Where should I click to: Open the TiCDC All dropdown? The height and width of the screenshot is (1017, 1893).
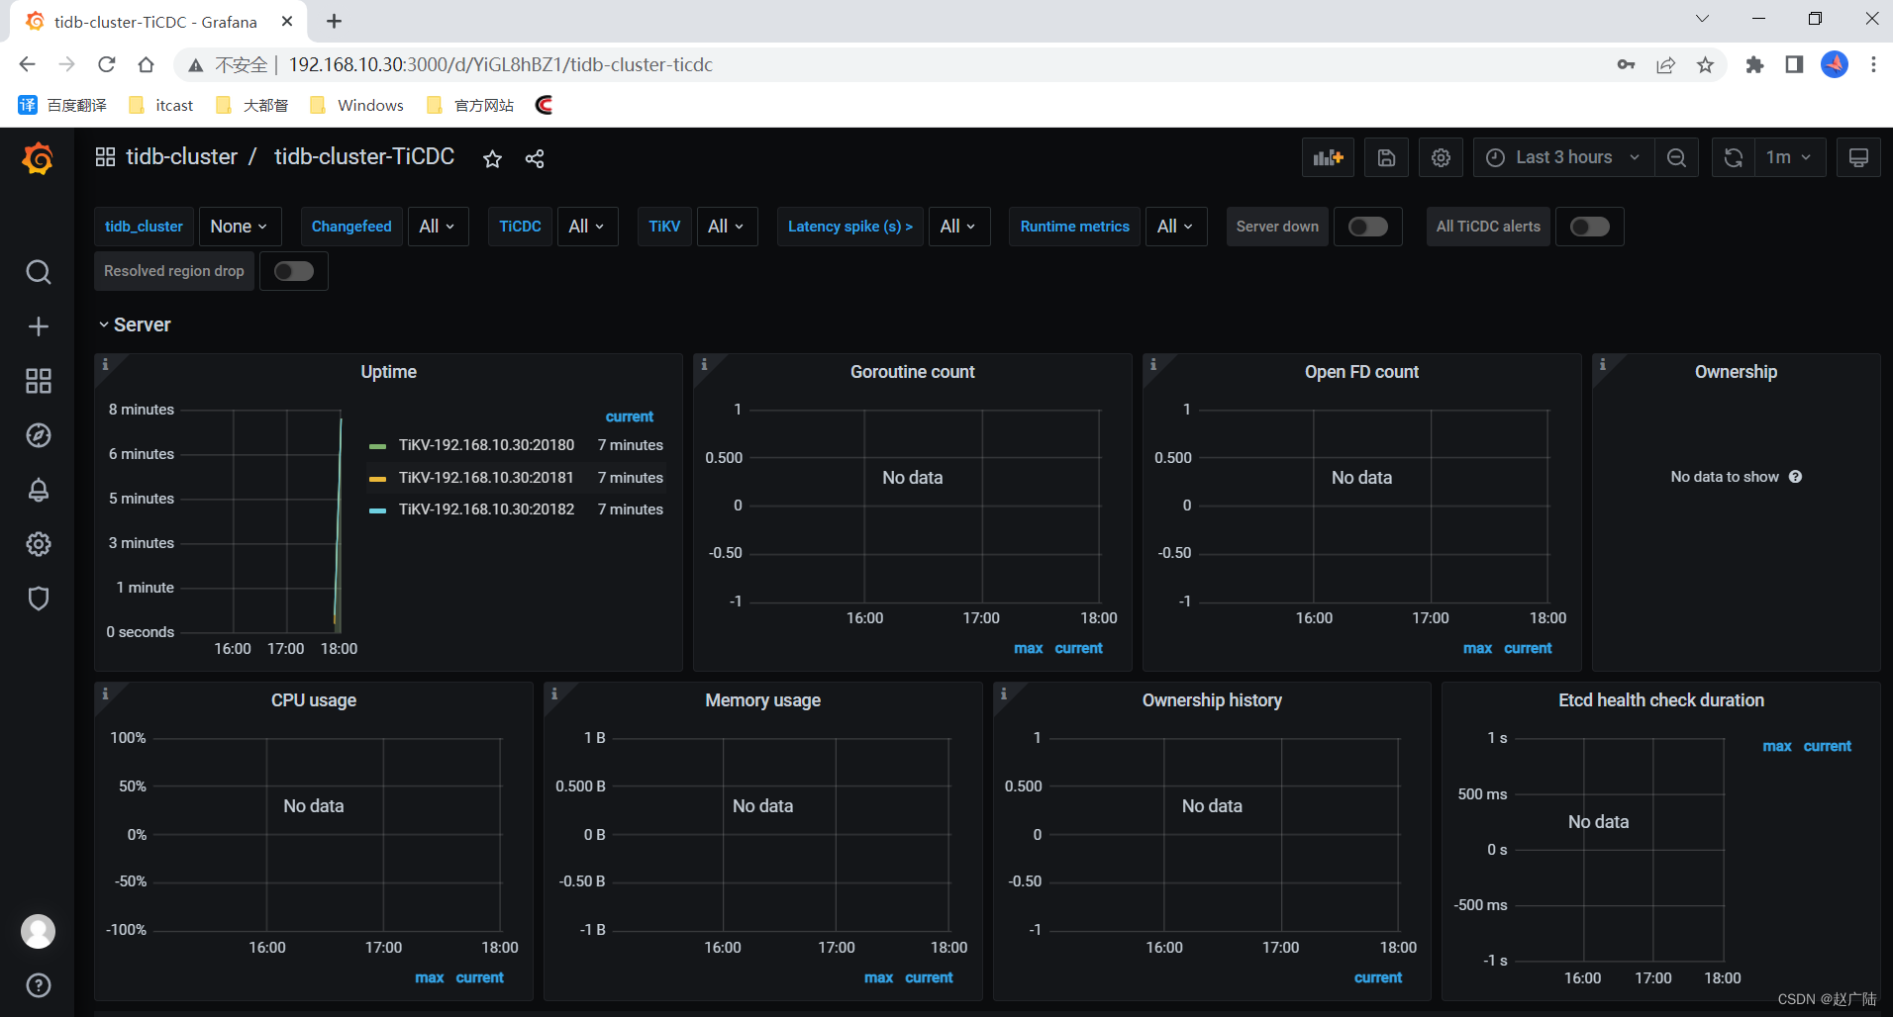[x=587, y=227]
